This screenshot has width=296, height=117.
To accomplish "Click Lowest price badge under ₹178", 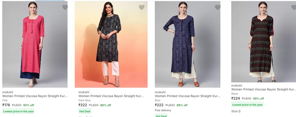I will tap(18, 111).
